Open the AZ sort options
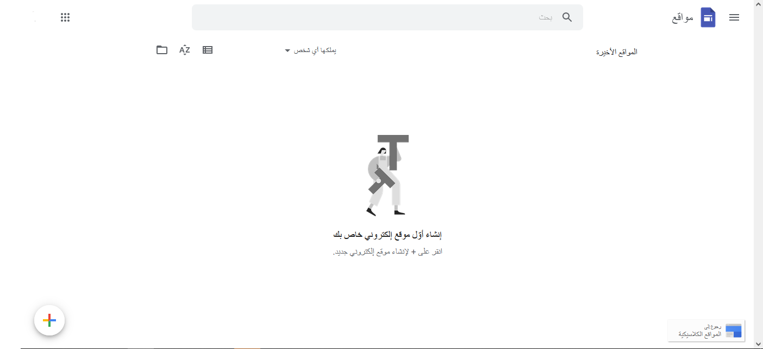 point(185,50)
